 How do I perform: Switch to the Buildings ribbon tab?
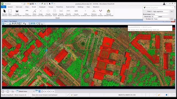(80, 7)
